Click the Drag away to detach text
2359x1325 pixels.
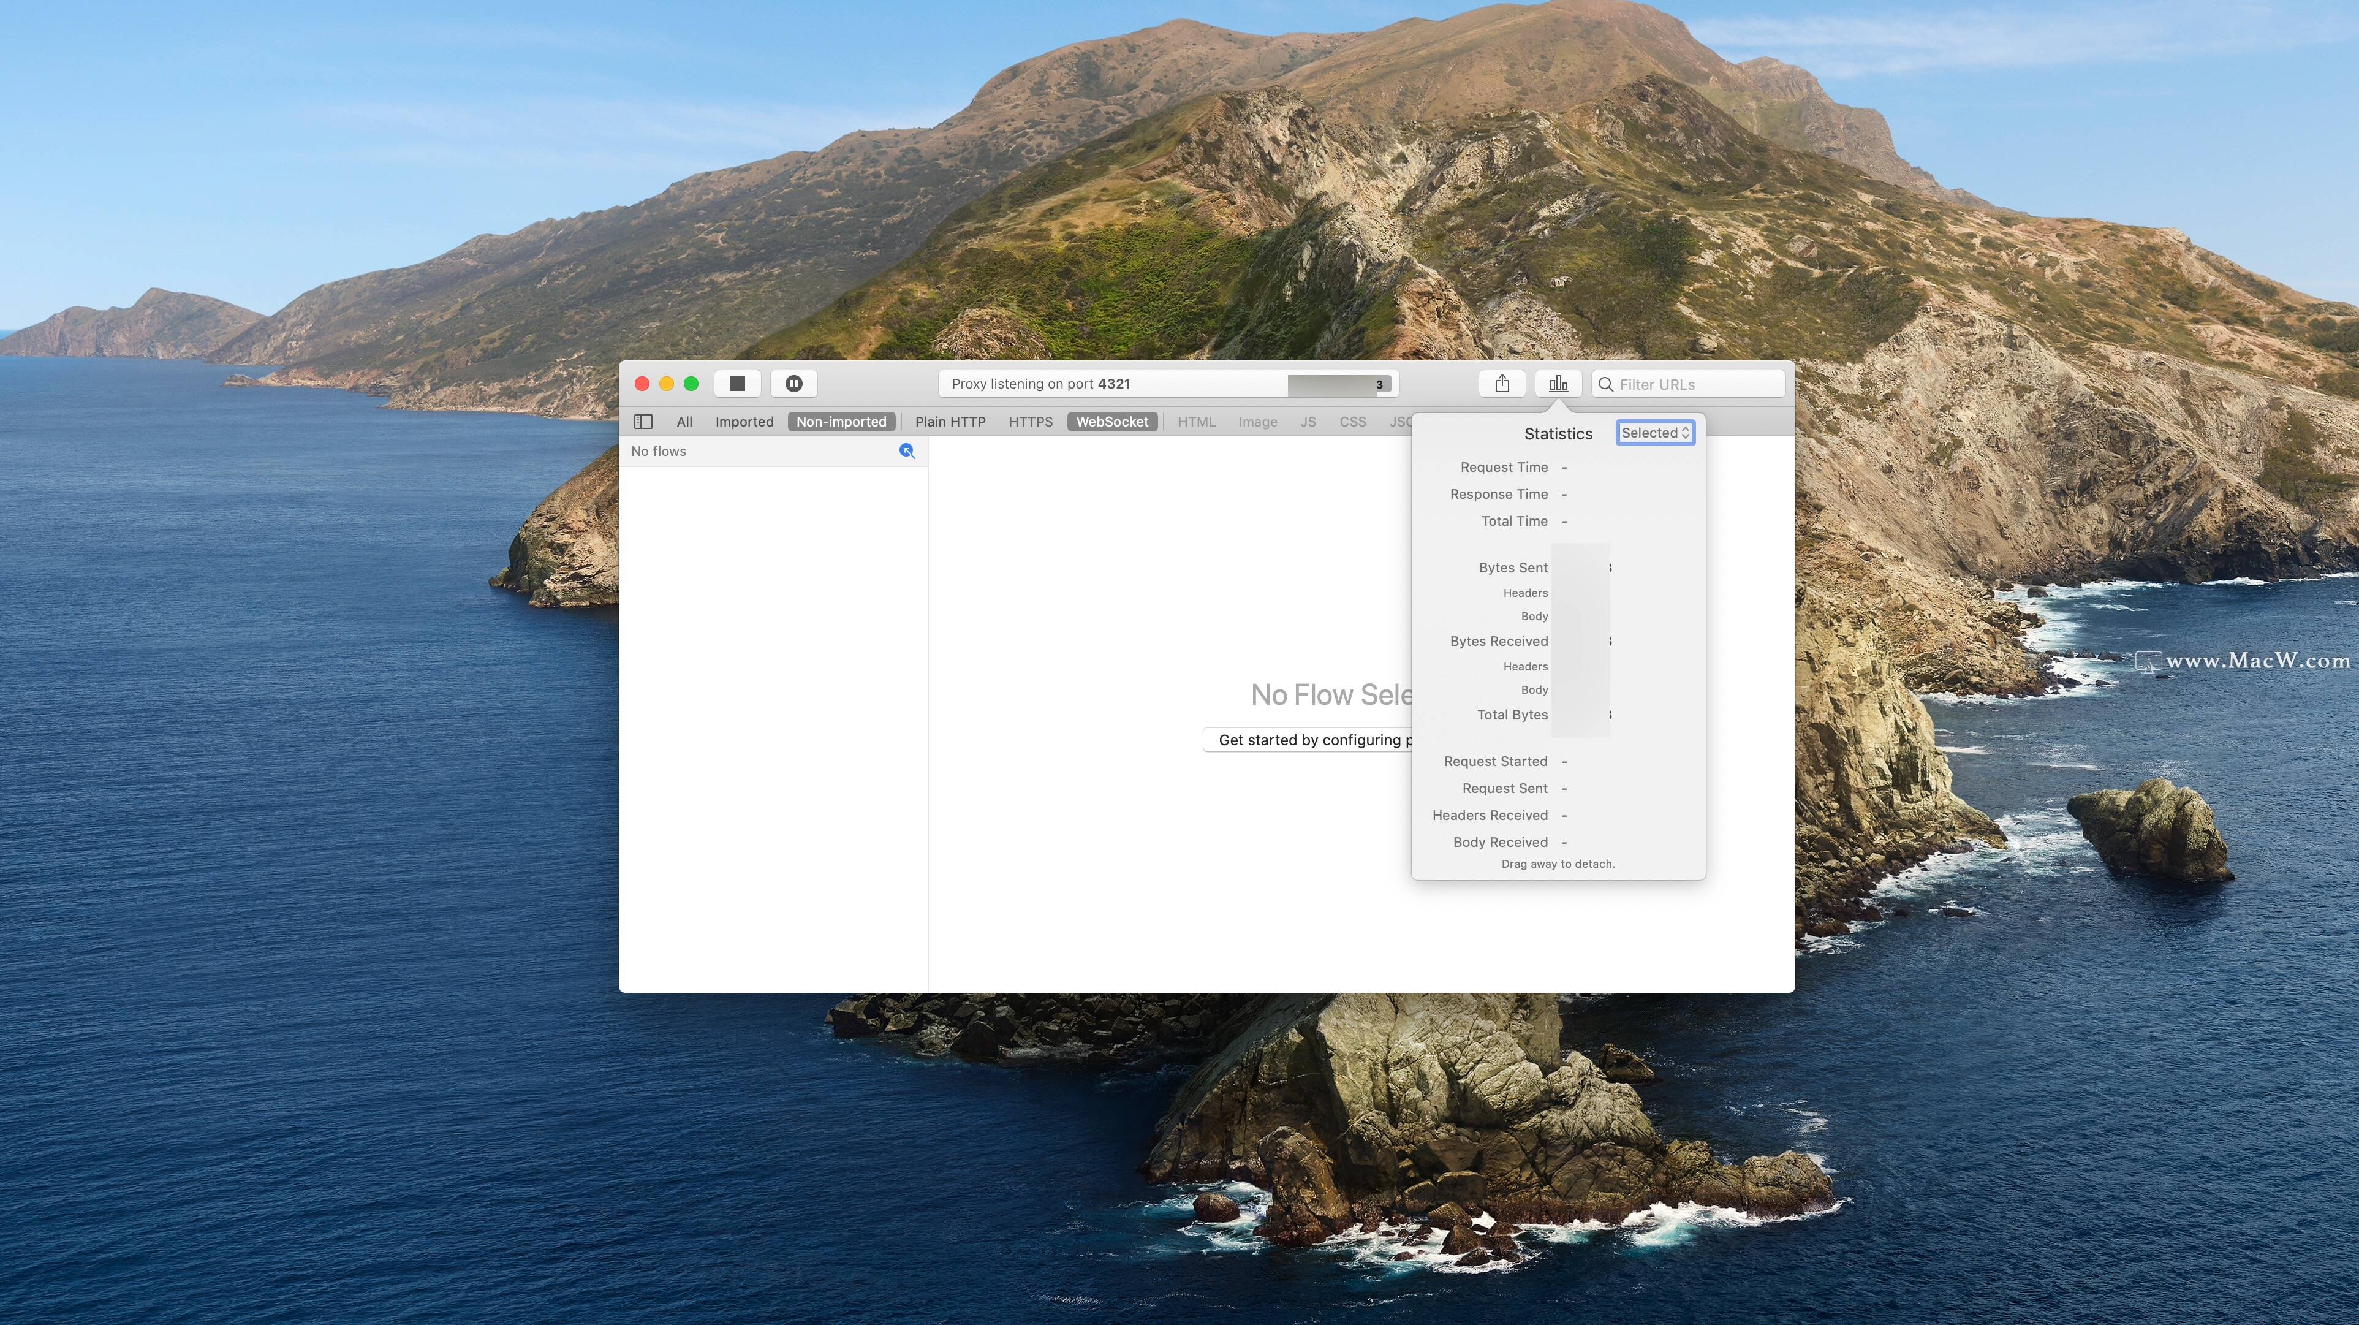[1558, 864]
